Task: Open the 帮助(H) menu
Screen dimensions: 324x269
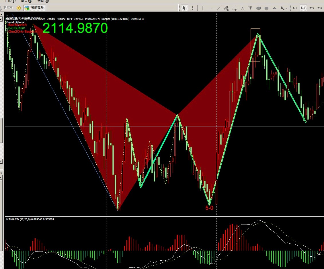Action: (43, 1)
